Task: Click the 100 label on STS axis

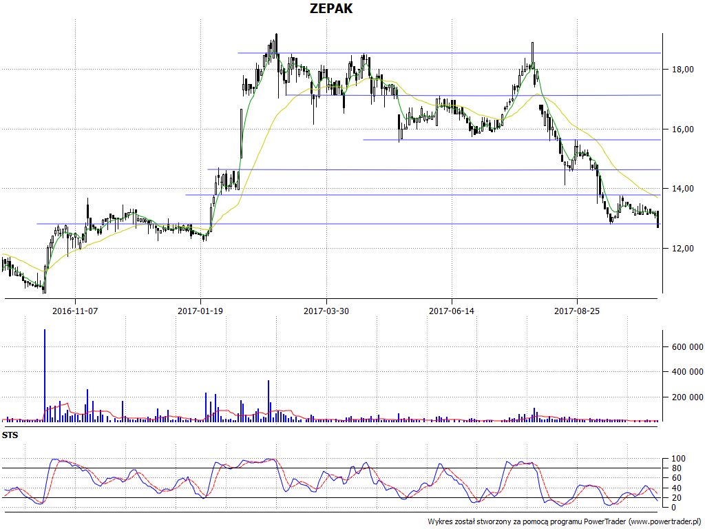Action: point(678,459)
